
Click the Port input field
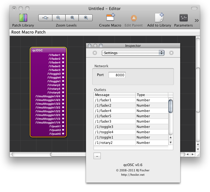(117, 75)
